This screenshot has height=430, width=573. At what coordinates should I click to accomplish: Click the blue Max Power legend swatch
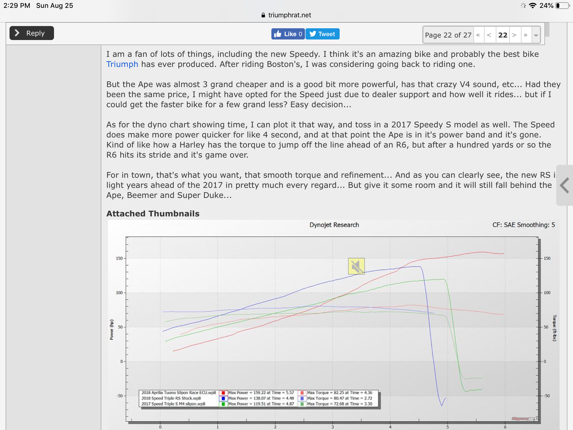223,398
